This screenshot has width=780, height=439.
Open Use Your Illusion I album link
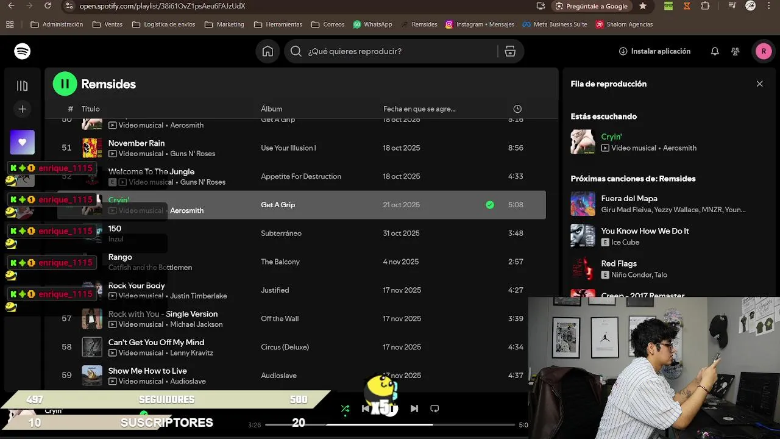tap(288, 148)
